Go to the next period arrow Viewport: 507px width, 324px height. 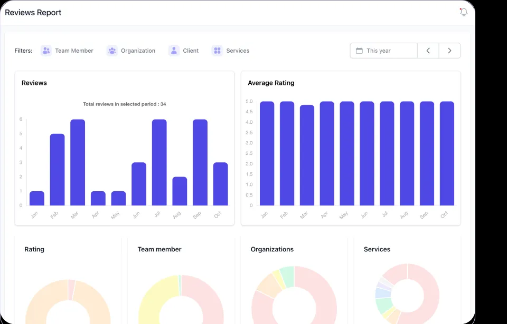coord(449,51)
